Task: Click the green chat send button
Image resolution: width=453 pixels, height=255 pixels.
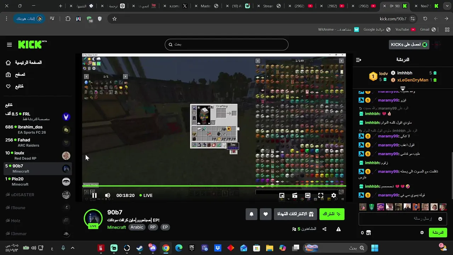Action: (438, 233)
